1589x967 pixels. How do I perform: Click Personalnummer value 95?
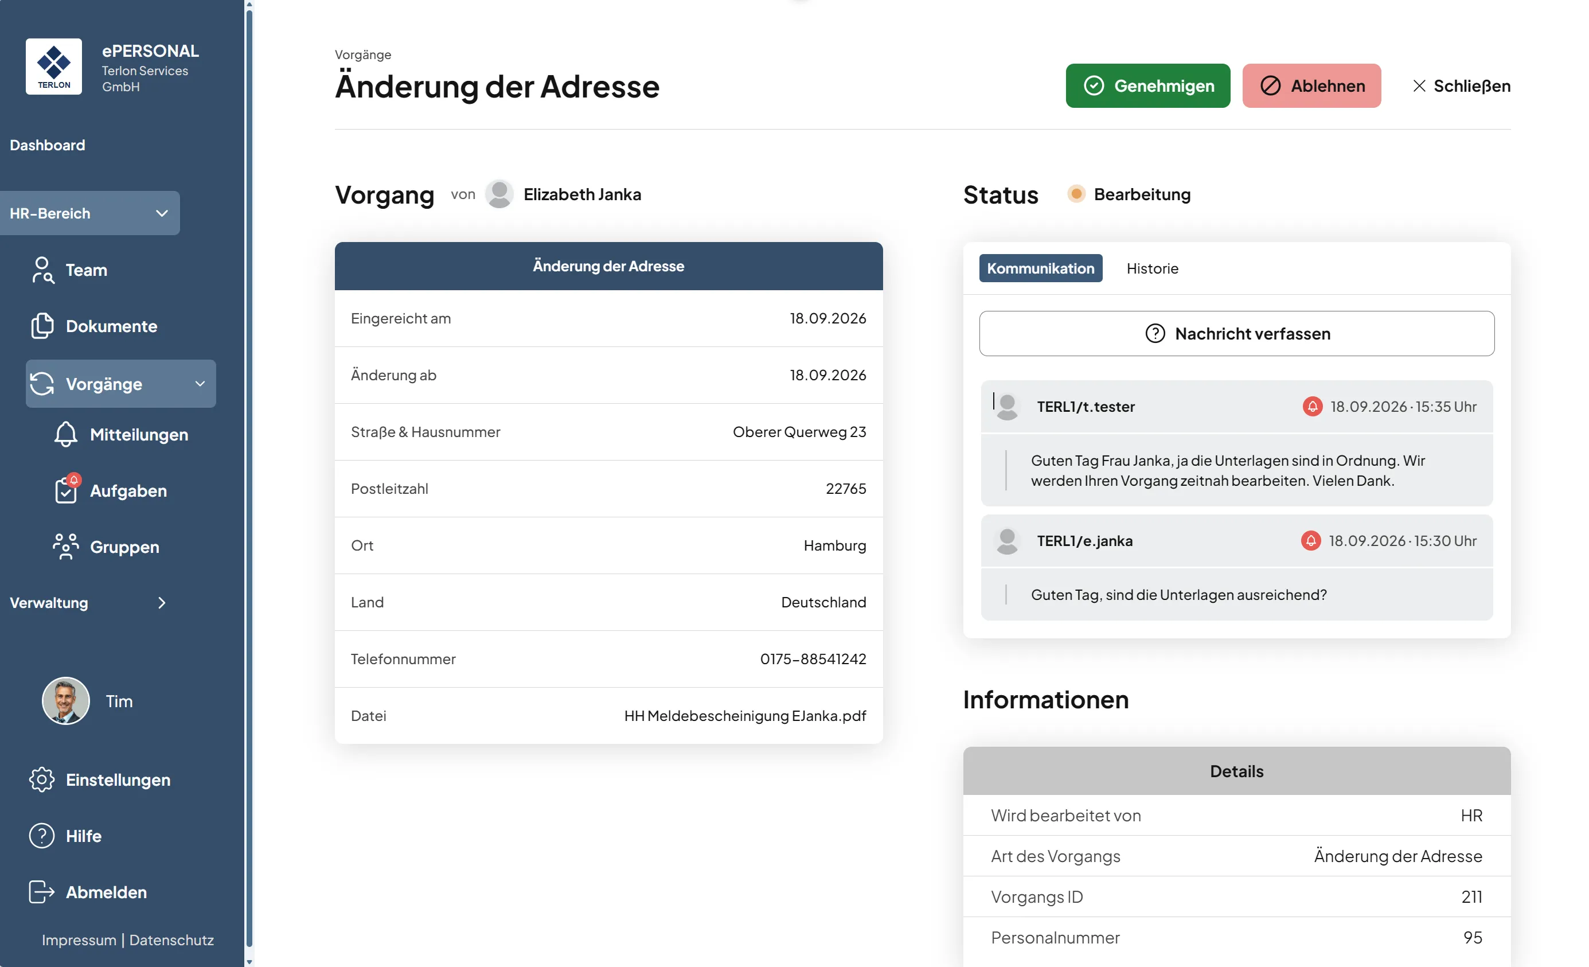coord(1472,937)
